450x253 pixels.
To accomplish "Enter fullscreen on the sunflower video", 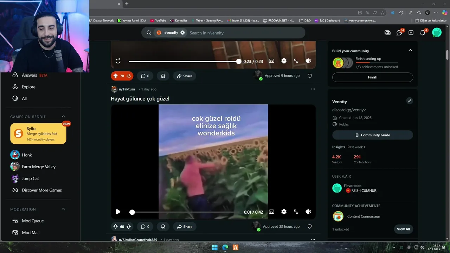I will (x=296, y=212).
